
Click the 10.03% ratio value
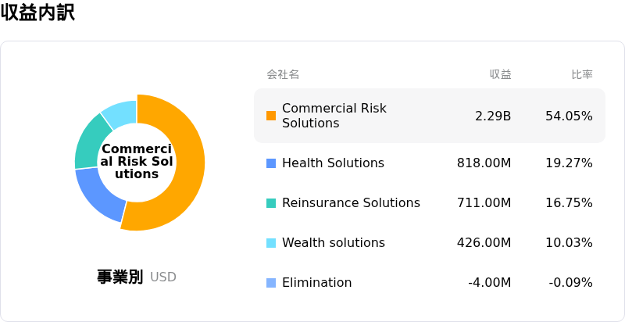point(569,243)
